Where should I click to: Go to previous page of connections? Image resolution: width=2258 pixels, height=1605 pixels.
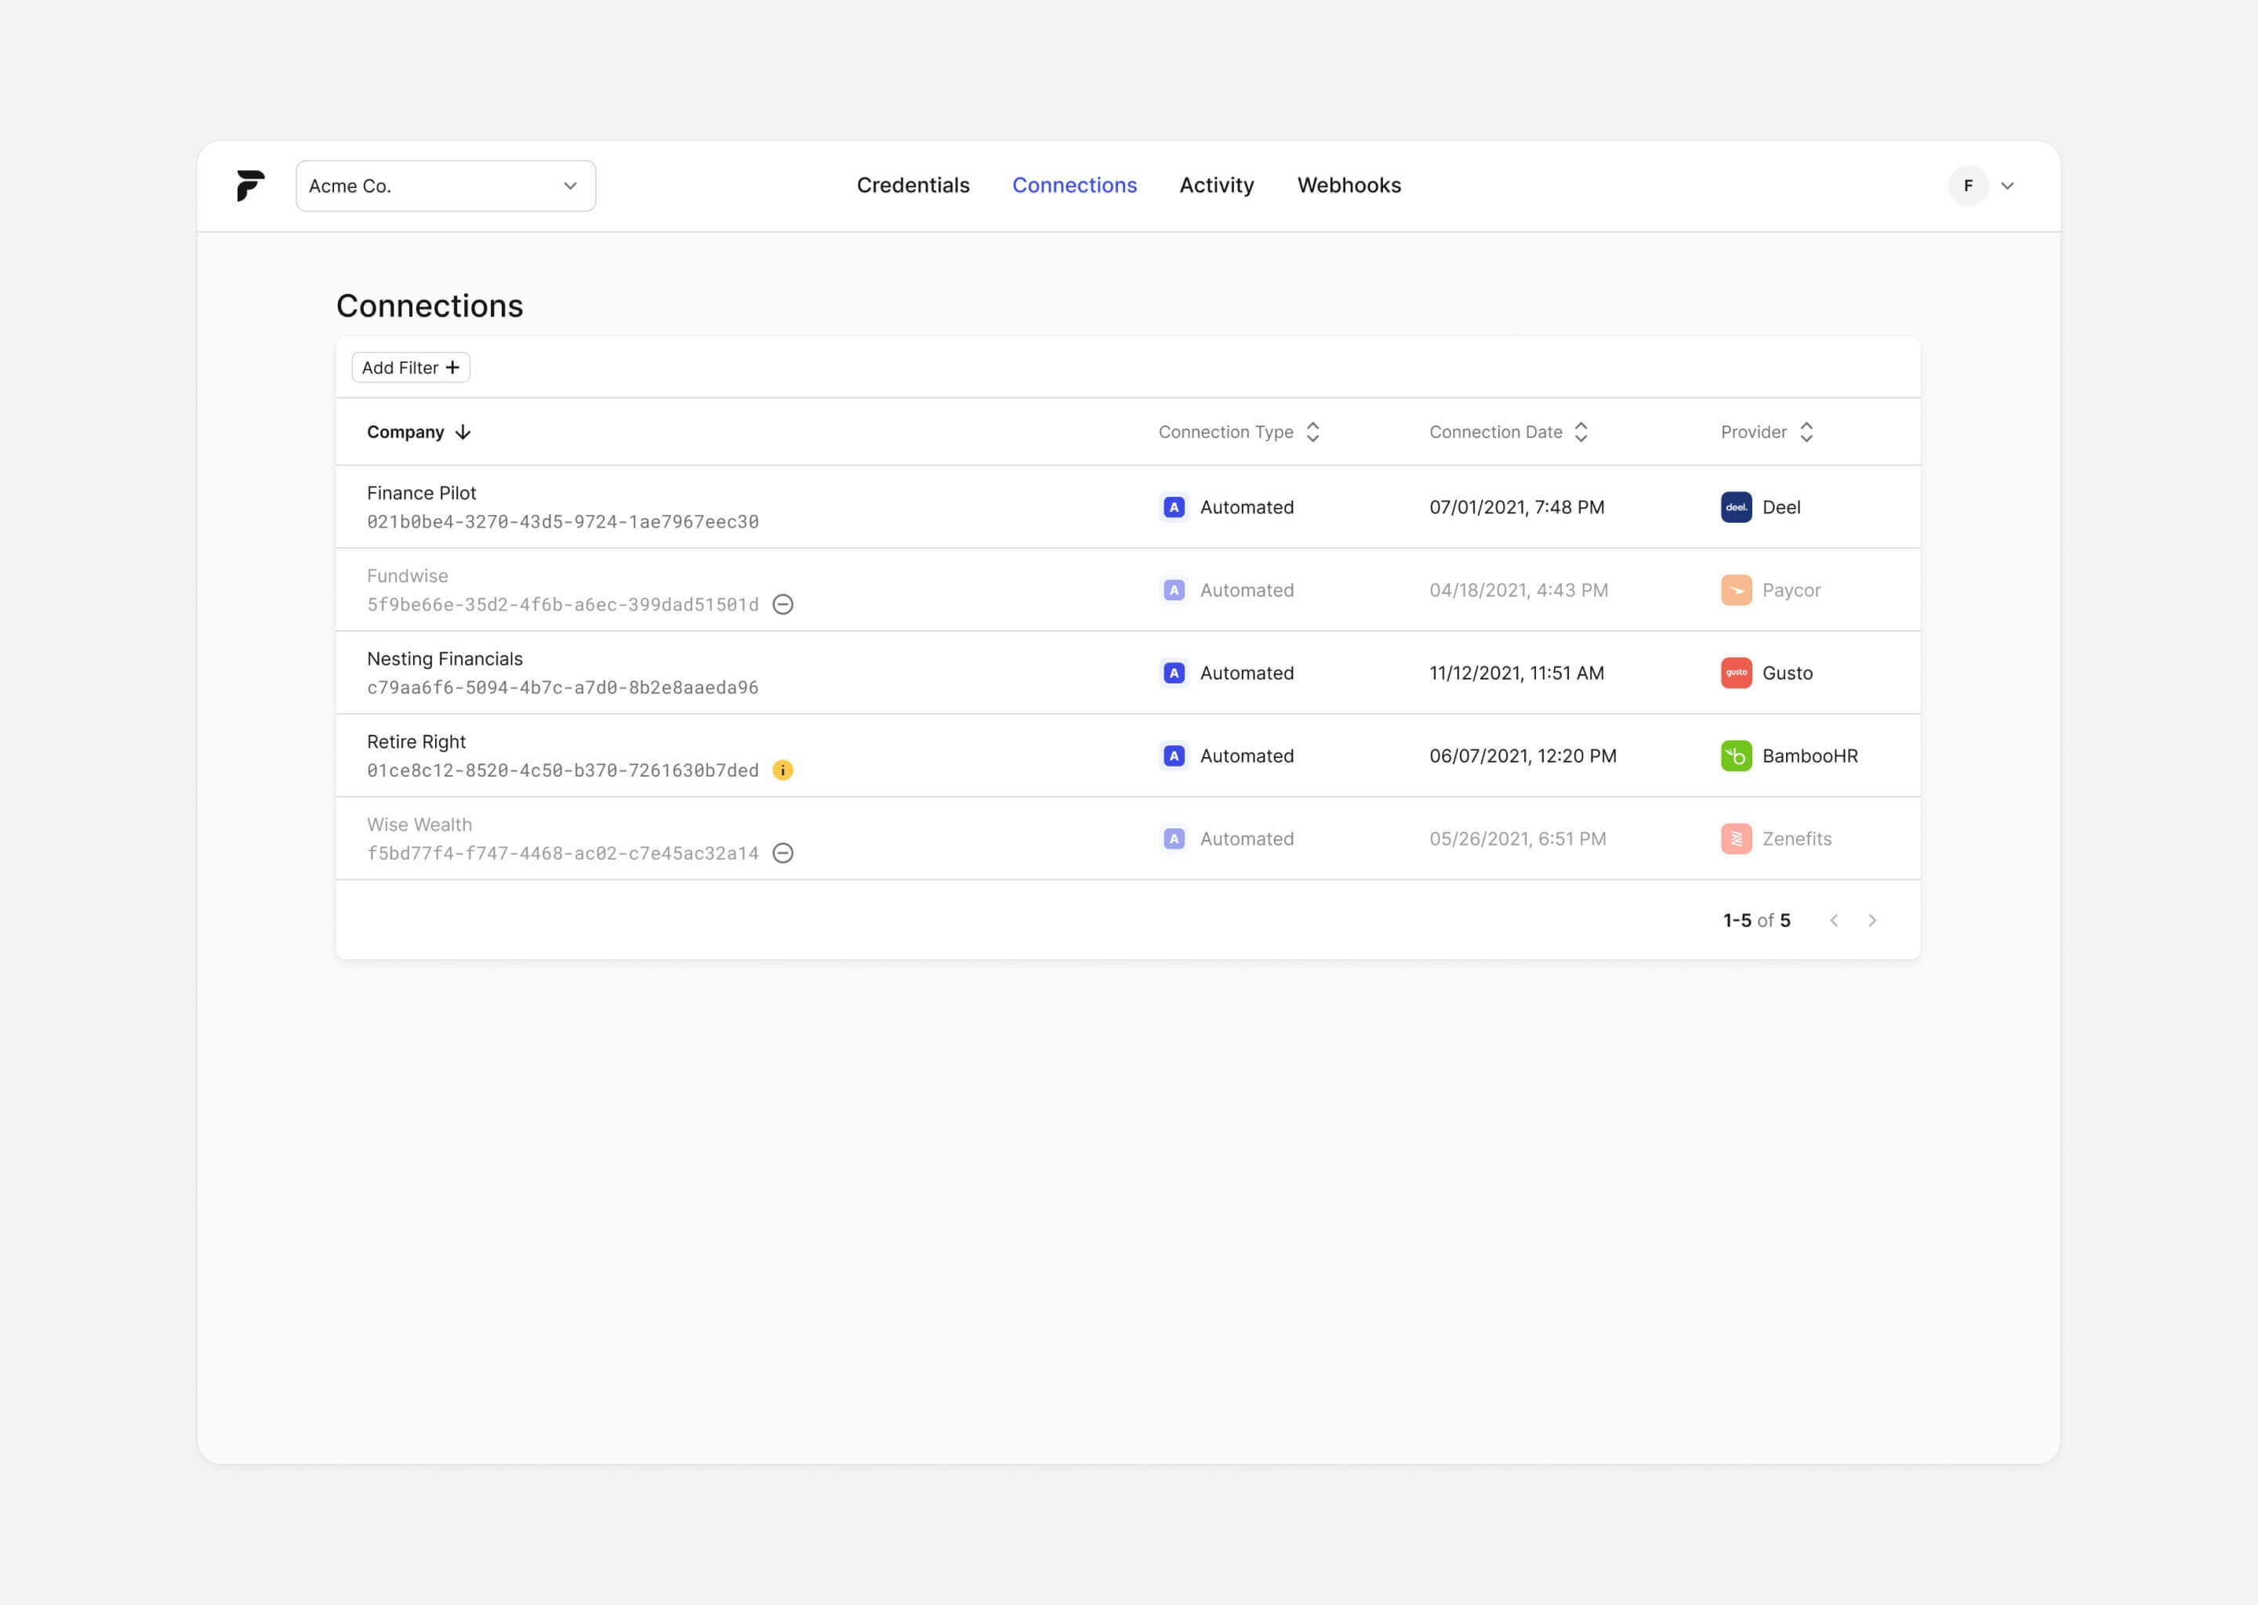1834,920
